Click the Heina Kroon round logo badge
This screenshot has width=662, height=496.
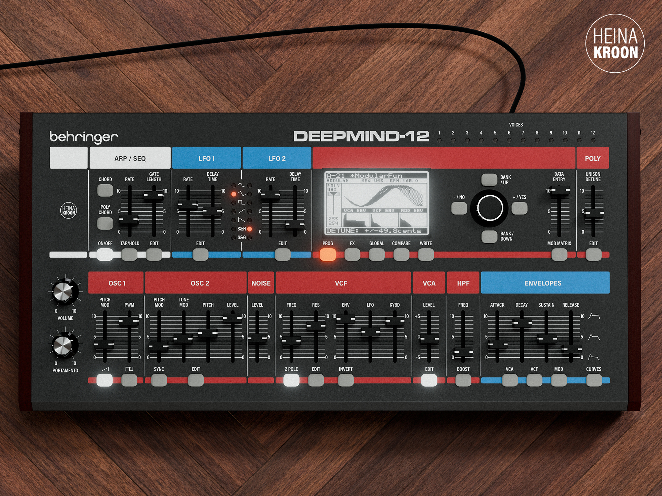click(x=615, y=43)
